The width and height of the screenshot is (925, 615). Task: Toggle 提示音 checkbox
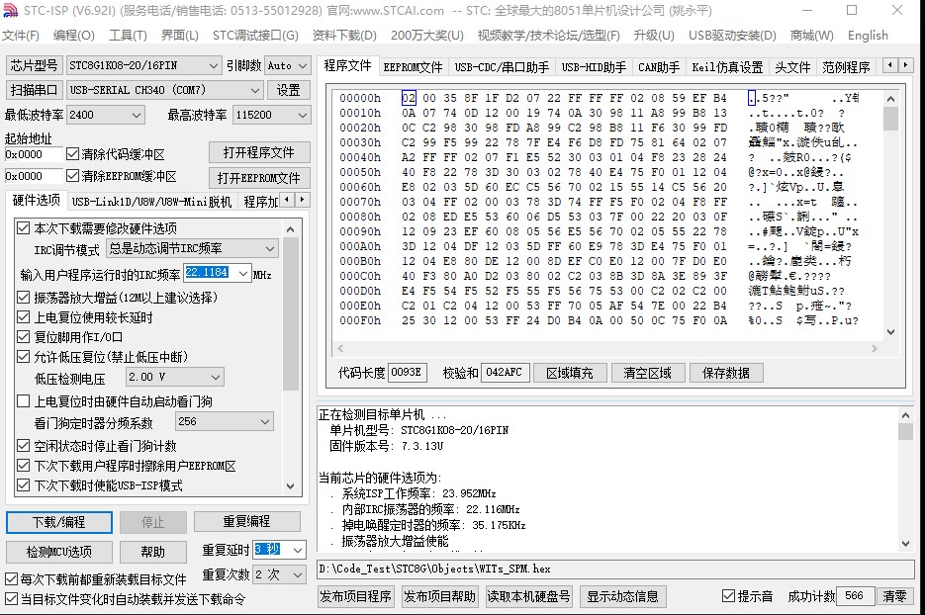[728, 596]
